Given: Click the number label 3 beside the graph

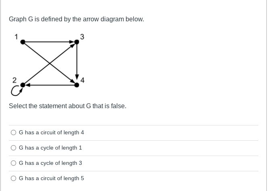Looking at the screenshot, I should [x=82, y=37].
